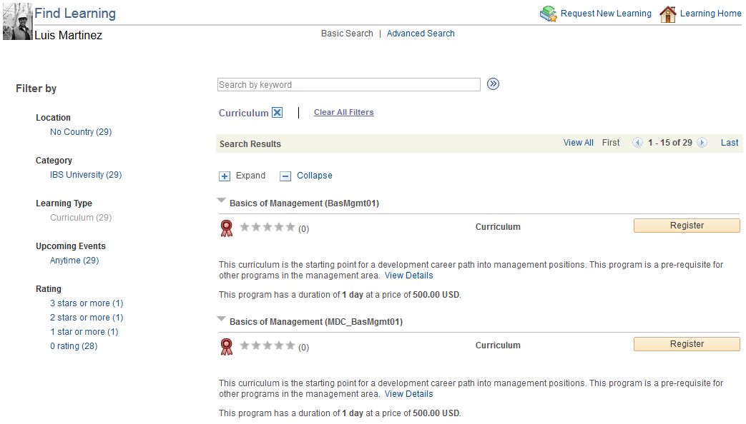Remove the Curriculum filter via its X

coord(278,111)
